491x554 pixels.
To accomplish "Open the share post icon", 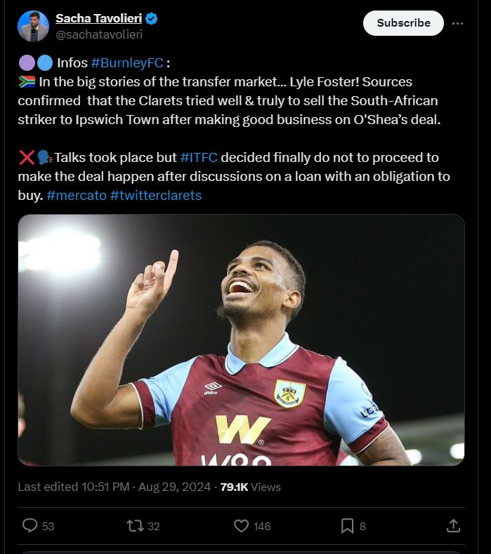I will pyautogui.click(x=453, y=525).
